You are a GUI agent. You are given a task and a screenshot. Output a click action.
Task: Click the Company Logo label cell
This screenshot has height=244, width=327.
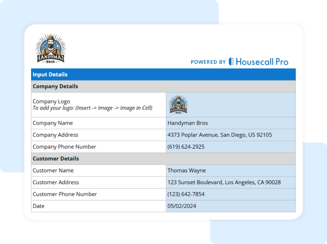click(99, 105)
